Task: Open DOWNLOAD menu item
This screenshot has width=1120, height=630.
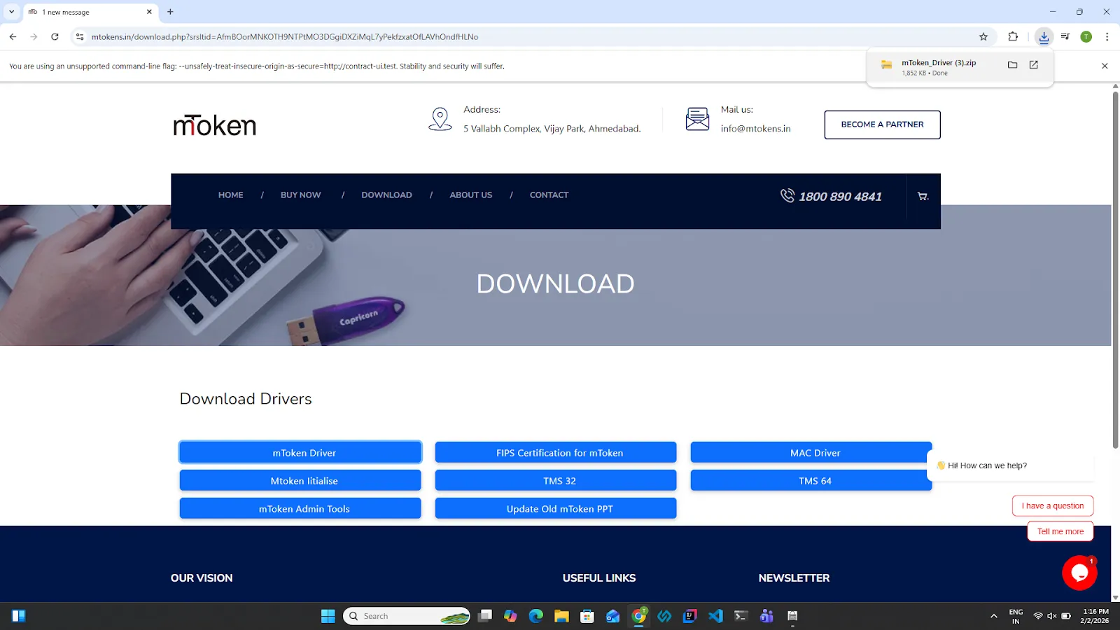Action: (386, 195)
